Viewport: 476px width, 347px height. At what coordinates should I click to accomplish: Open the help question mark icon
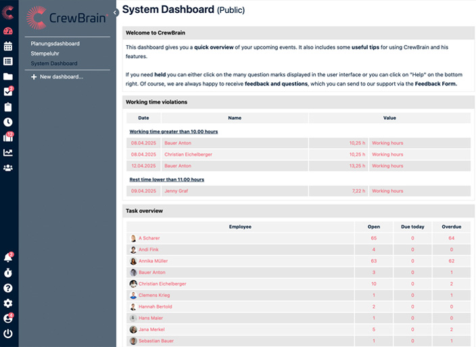[x=8, y=288]
